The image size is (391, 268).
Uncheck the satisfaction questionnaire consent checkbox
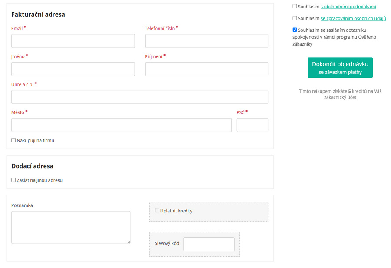[295, 30]
